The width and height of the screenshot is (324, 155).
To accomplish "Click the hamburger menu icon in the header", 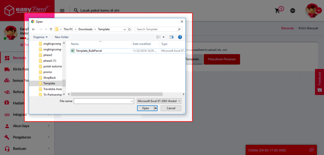I will click(62, 11).
